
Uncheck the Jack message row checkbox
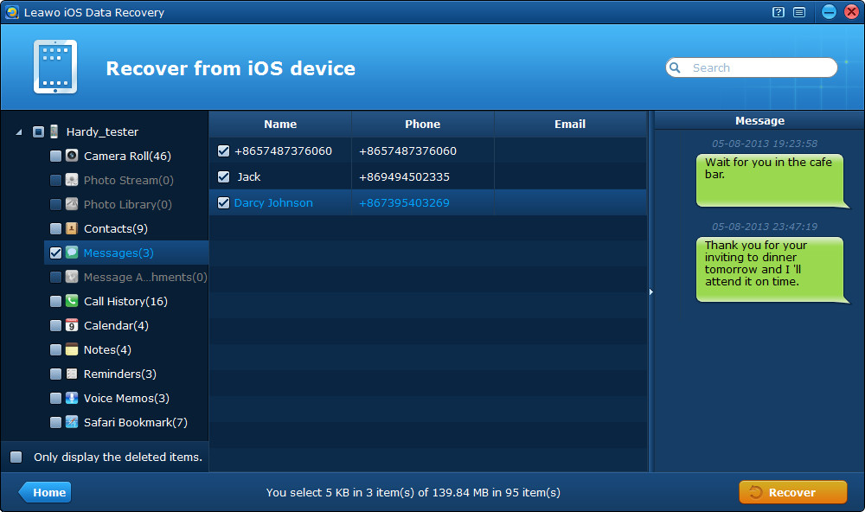(x=223, y=176)
